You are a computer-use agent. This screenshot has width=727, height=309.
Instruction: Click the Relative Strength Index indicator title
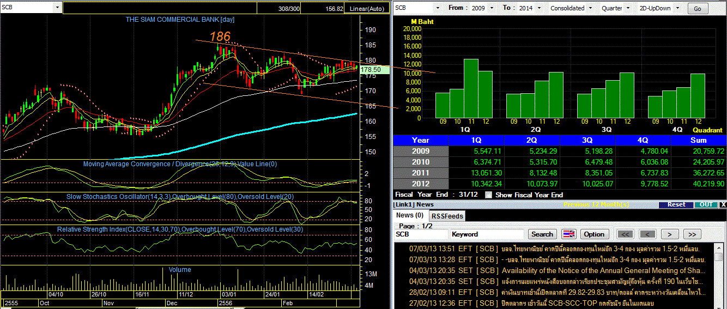point(180,229)
